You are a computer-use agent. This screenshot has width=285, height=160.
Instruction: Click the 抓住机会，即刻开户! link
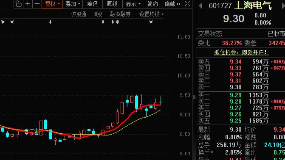[241, 52]
